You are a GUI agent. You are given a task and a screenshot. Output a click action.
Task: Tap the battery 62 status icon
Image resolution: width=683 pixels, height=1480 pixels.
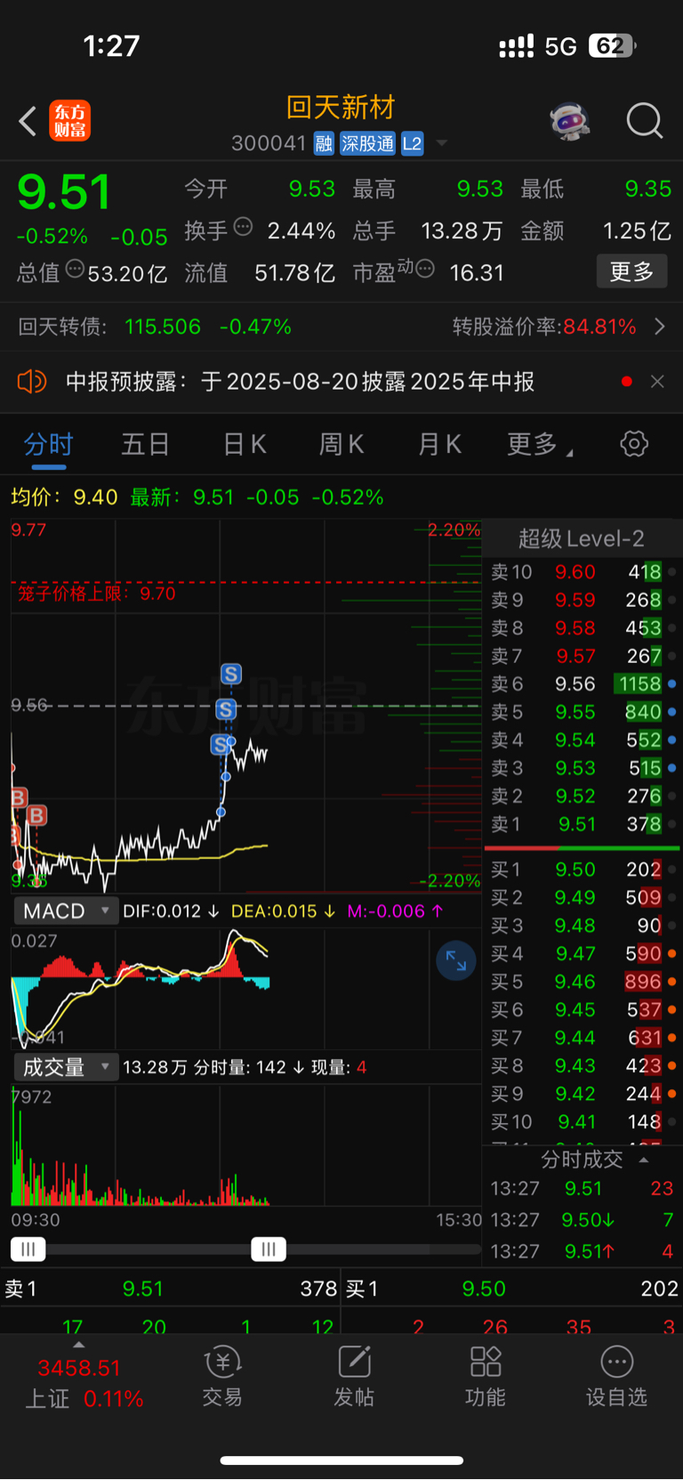point(612,45)
